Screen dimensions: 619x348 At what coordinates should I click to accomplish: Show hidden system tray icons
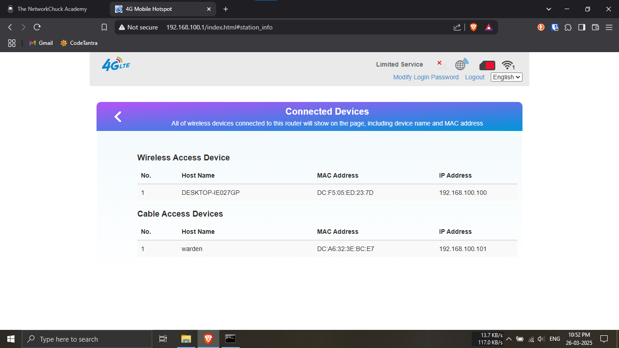[508, 339]
